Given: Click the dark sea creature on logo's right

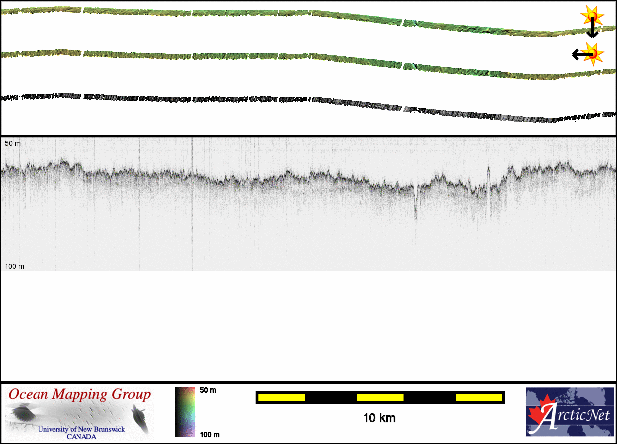Looking at the screenshot, I should [x=140, y=417].
